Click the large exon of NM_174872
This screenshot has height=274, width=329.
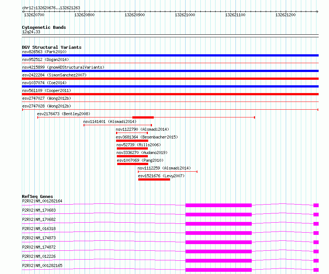(218, 251)
